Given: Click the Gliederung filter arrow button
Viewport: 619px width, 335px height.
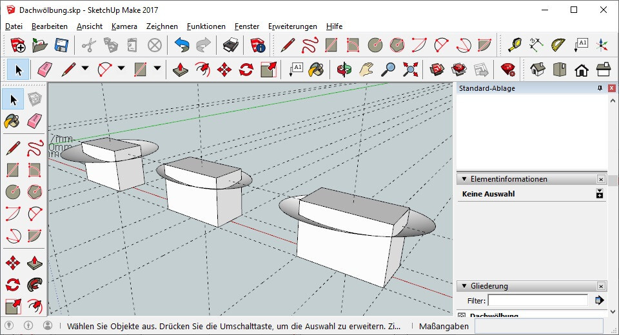Looking at the screenshot, I should point(599,301).
